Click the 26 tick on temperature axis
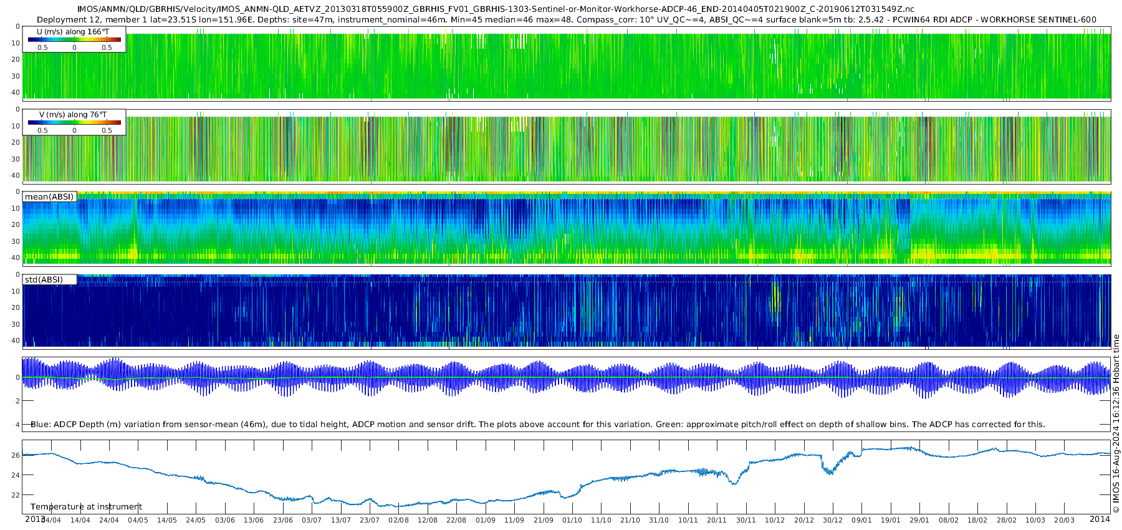This screenshot has height=530, width=1122. [16, 455]
